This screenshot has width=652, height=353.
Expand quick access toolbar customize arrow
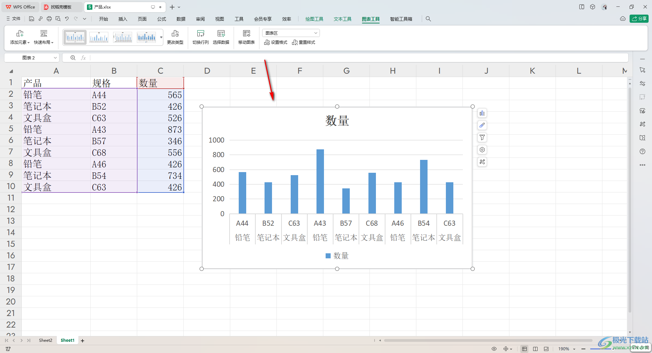pos(85,19)
